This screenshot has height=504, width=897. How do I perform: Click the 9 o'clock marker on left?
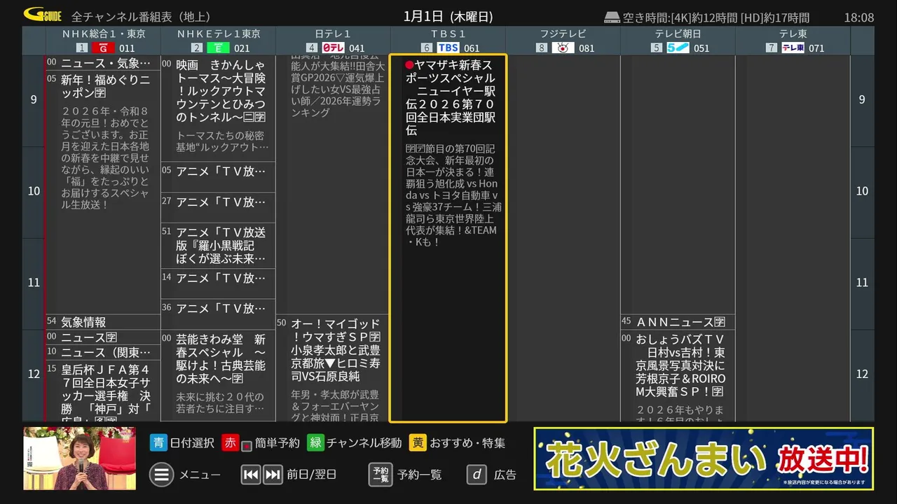pos(34,99)
